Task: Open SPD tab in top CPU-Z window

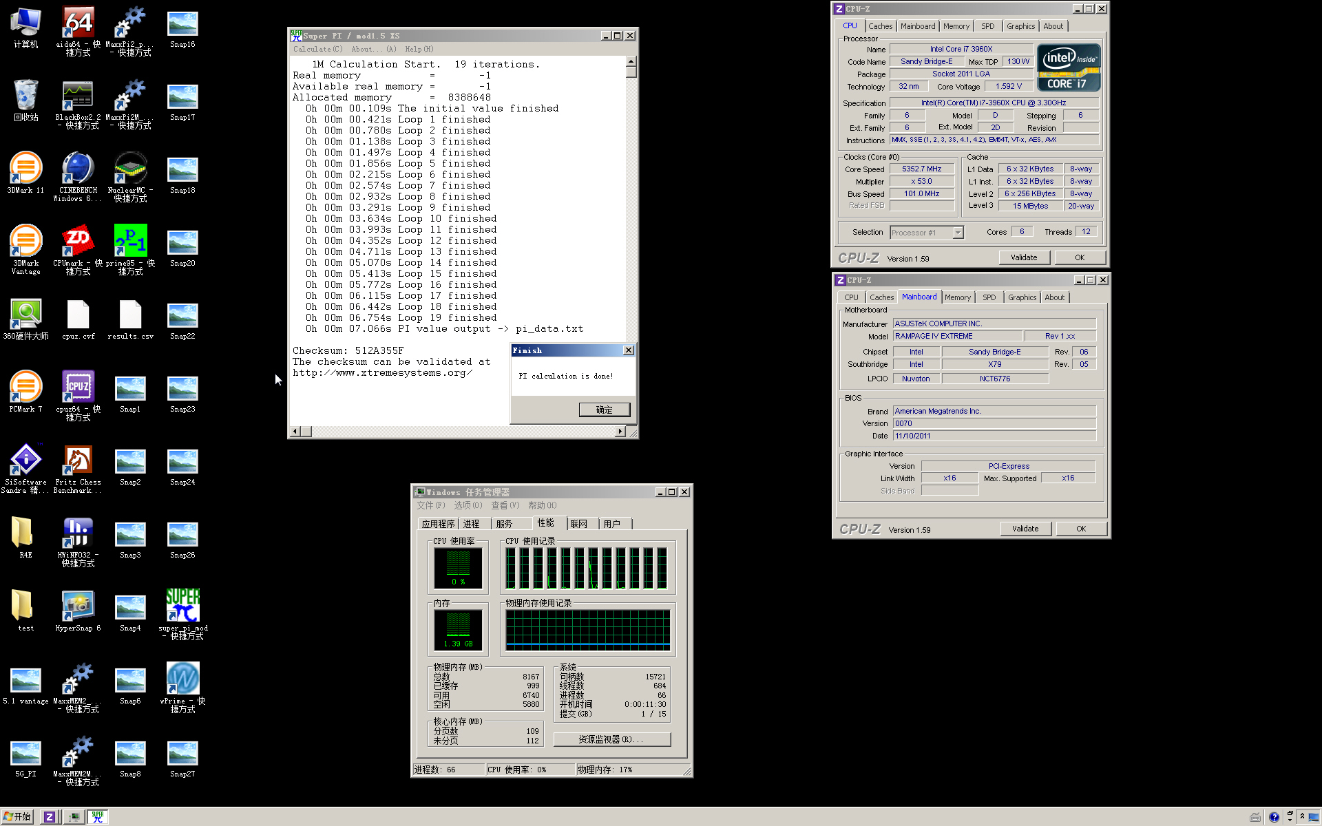Action: [987, 26]
